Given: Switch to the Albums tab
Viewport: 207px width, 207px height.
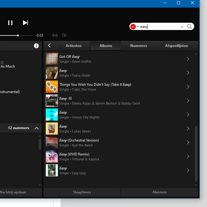Looking at the screenshot, I should [106, 46].
